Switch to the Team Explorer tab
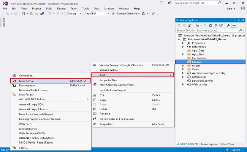247x152 pixels. tap(209, 144)
